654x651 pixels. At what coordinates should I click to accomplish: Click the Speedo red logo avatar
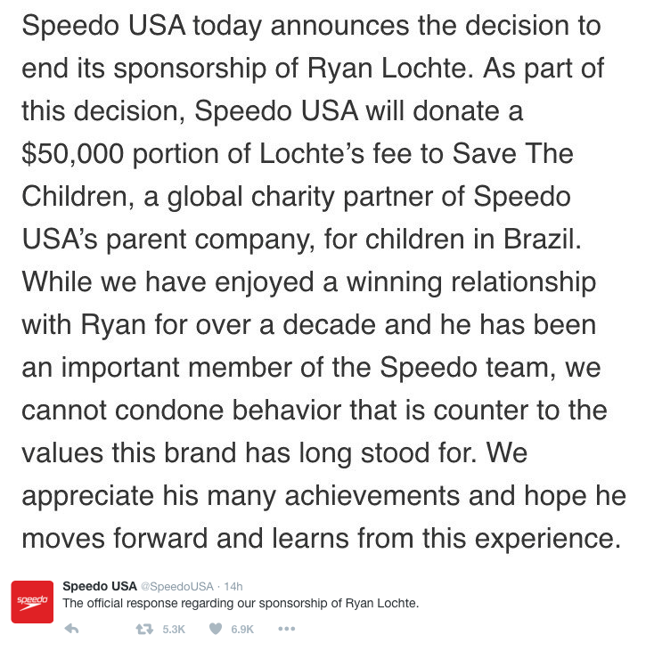32,601
